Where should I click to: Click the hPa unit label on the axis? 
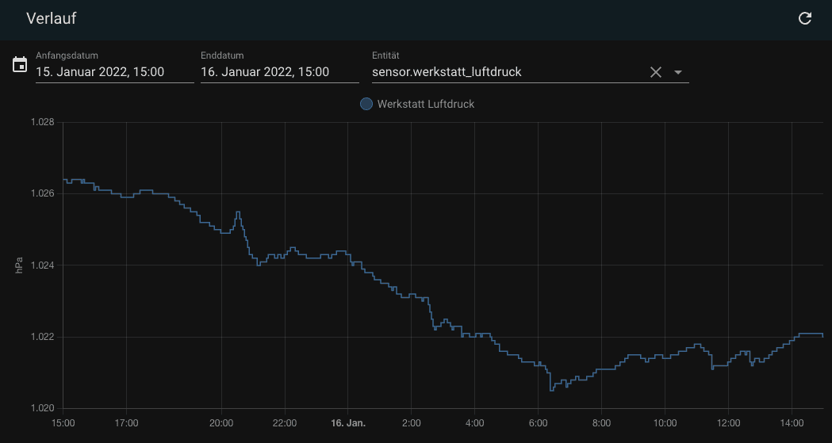[19, 265]
